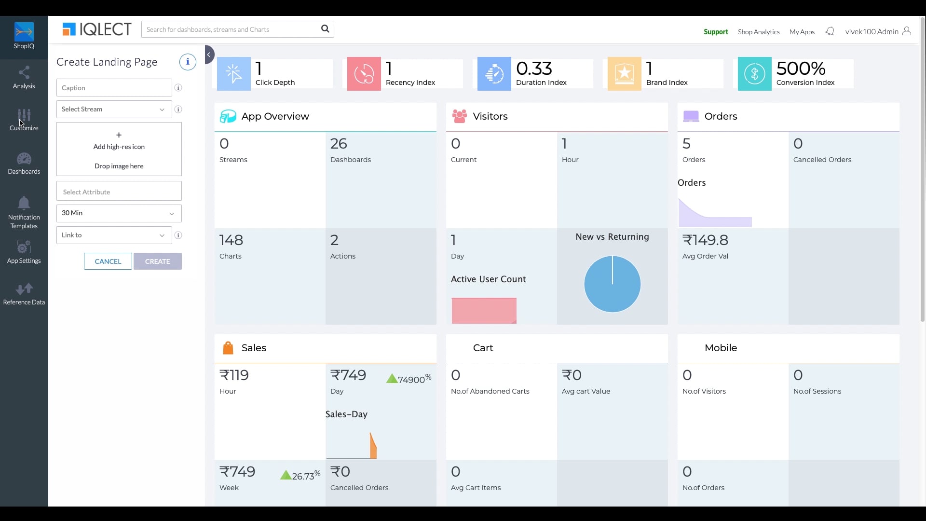
Task: Click the search magnifier icon
Action: click(325, 29)
